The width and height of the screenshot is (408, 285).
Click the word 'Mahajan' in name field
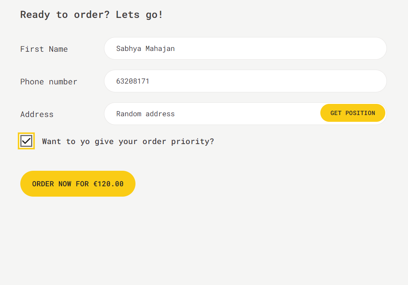pyautogui.click(x=160, y=49)
